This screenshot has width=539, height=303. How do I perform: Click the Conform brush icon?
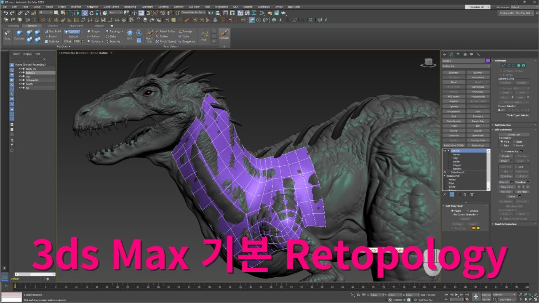19,35
